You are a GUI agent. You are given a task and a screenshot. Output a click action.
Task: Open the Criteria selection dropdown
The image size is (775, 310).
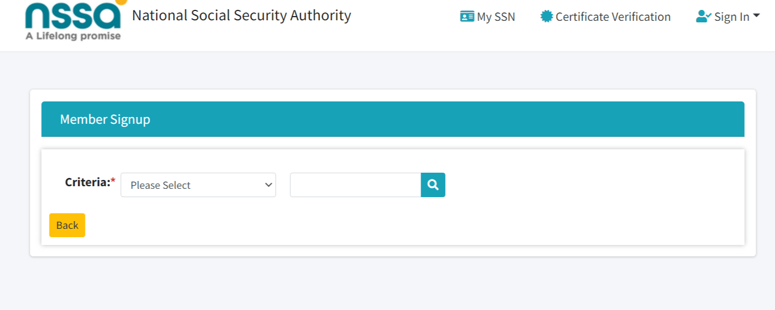point(198,185)
